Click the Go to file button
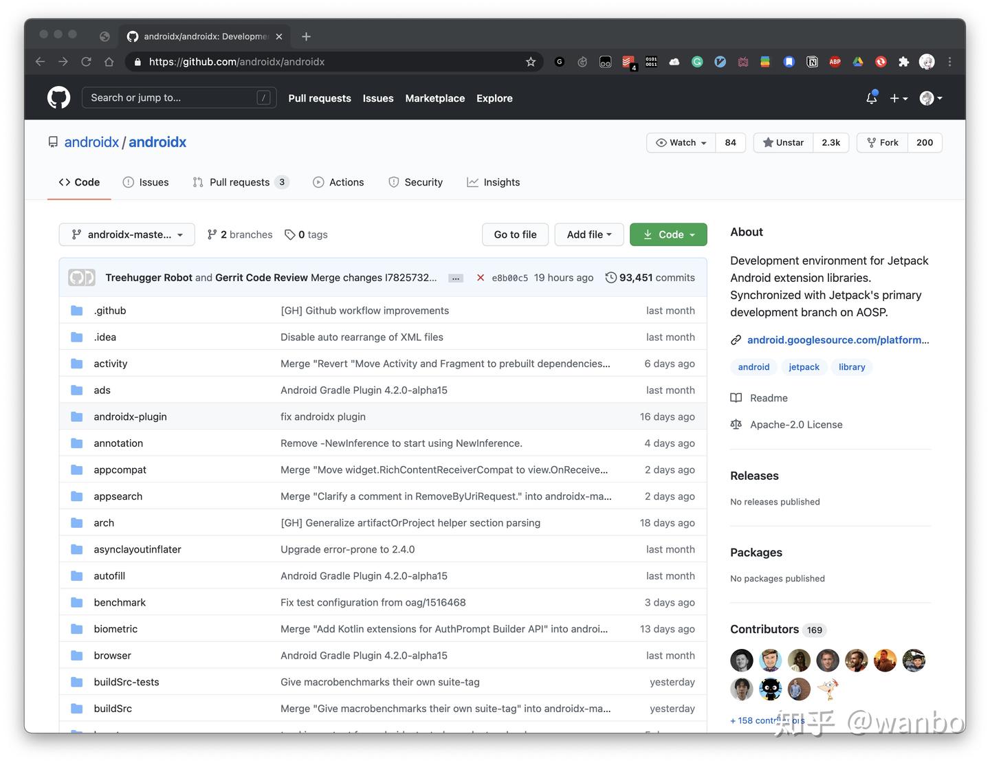Screen dimensions: 990x763 tap(516, 234)
